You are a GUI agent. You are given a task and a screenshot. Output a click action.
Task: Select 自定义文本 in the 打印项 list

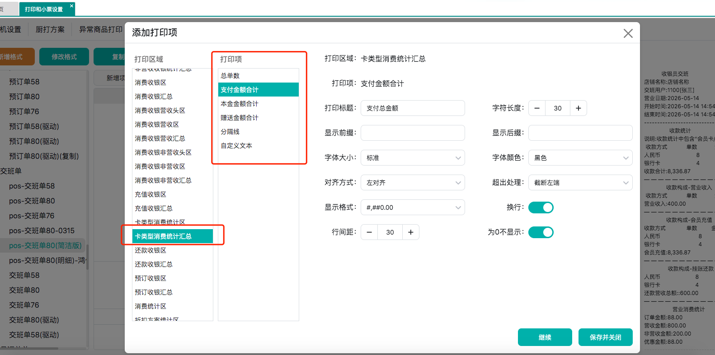point(259,146)
